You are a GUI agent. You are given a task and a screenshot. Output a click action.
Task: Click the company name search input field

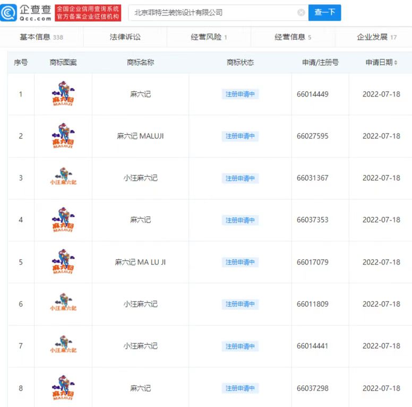(212, 13)
